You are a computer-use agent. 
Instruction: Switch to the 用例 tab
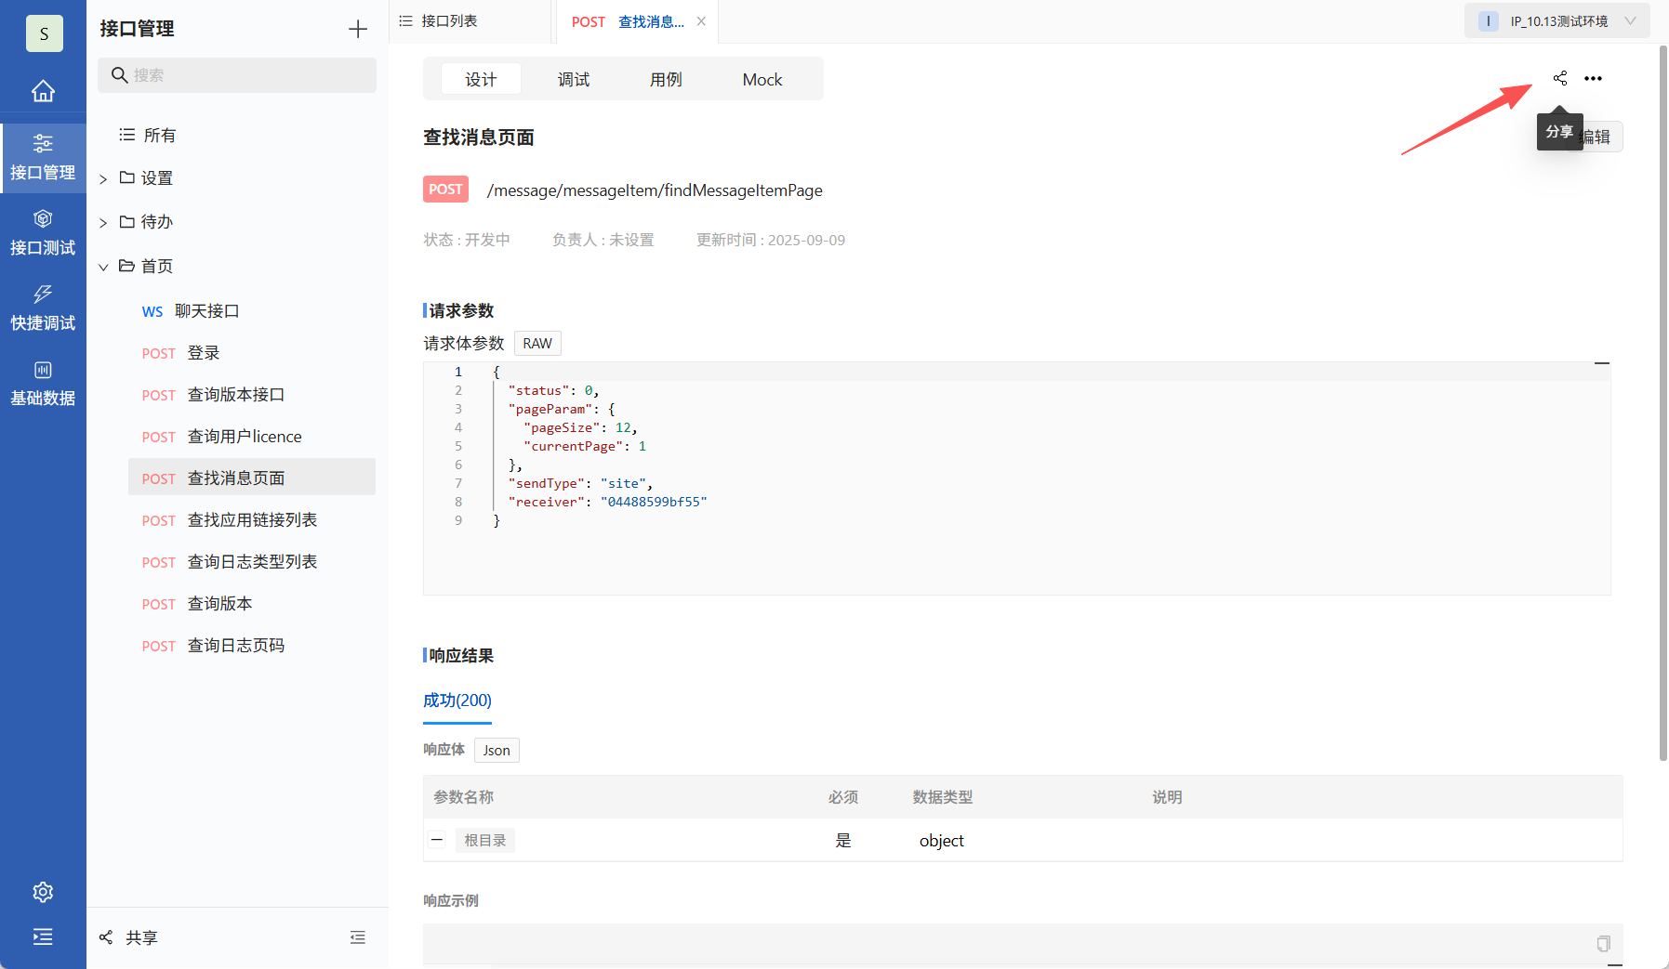pos(666,79)
